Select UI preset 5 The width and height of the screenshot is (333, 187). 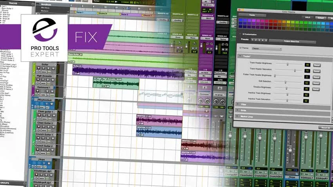tap(266, 40)
